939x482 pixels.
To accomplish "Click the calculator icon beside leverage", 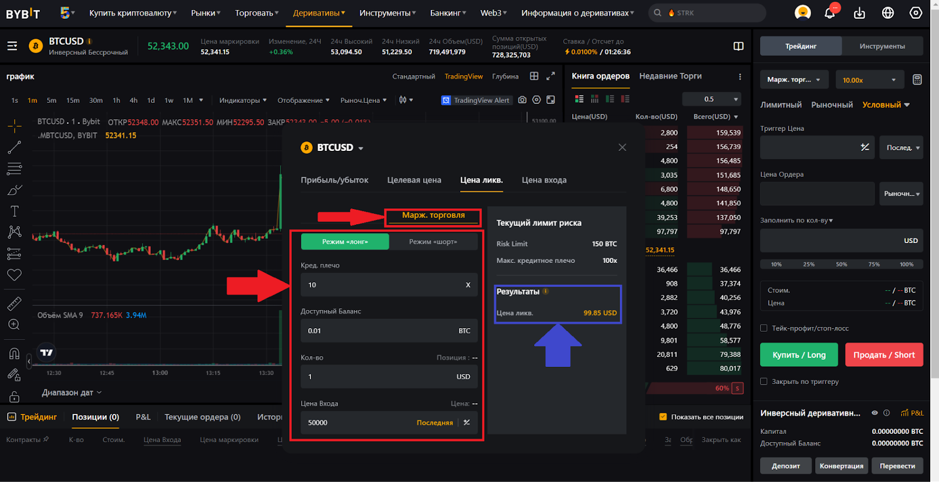I will point(917,80).
